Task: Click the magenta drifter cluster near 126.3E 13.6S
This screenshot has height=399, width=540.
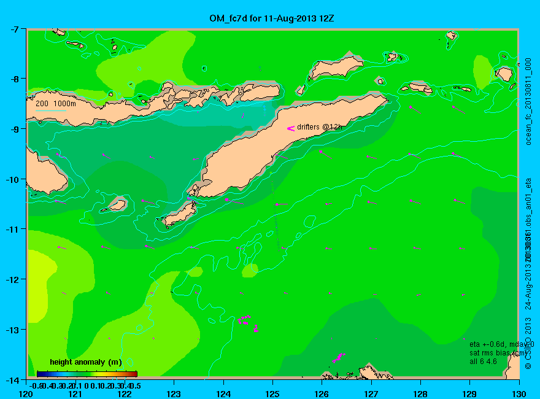Action: pyautogui.click(x=339, y=358)
